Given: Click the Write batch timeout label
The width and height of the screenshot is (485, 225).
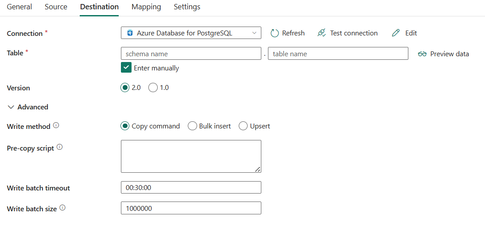Looking at the screenshot, I should click(39, 188).
